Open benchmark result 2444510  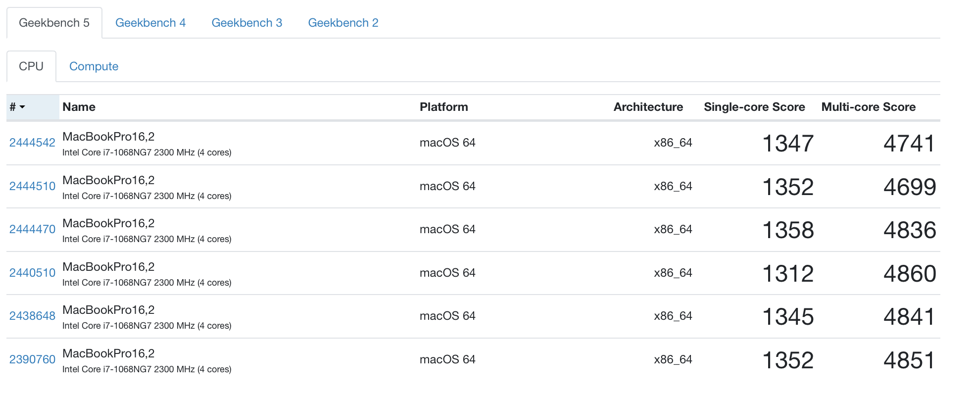pyautogui.click(x=32, y=186)
